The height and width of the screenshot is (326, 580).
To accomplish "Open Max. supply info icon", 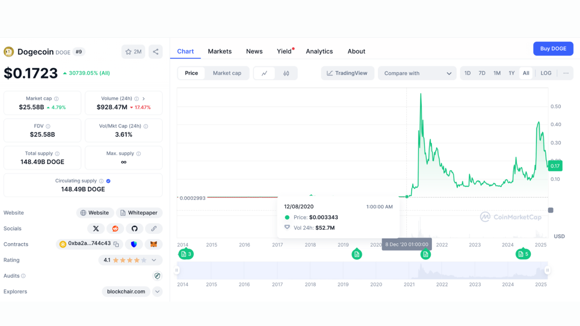I will click(138, 154).
